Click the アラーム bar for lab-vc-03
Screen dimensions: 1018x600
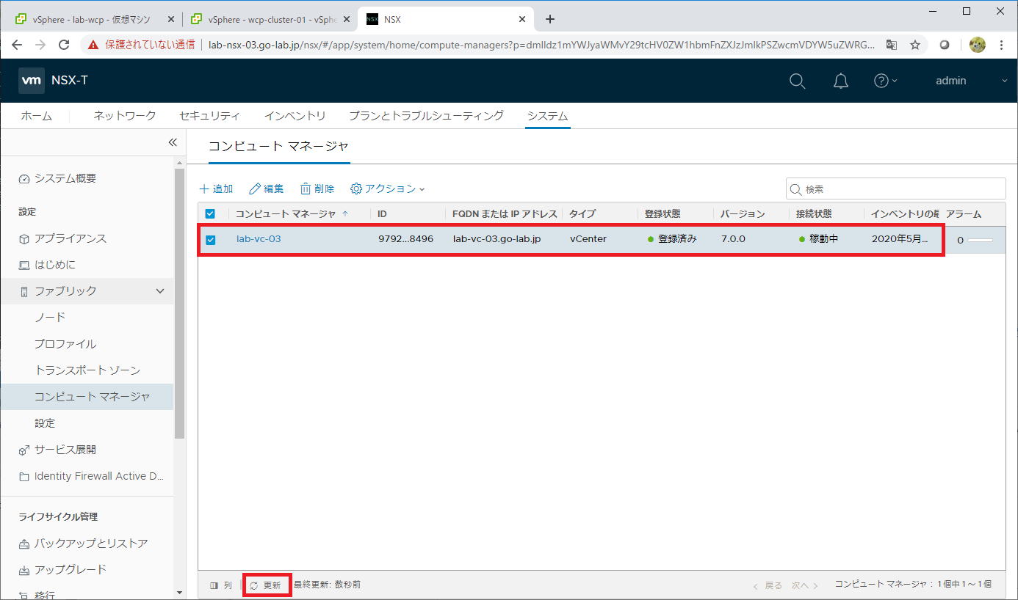[980, 241]
